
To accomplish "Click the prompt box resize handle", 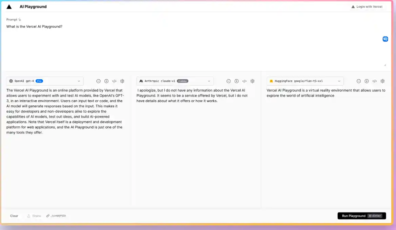I will (x=385, y=65).
